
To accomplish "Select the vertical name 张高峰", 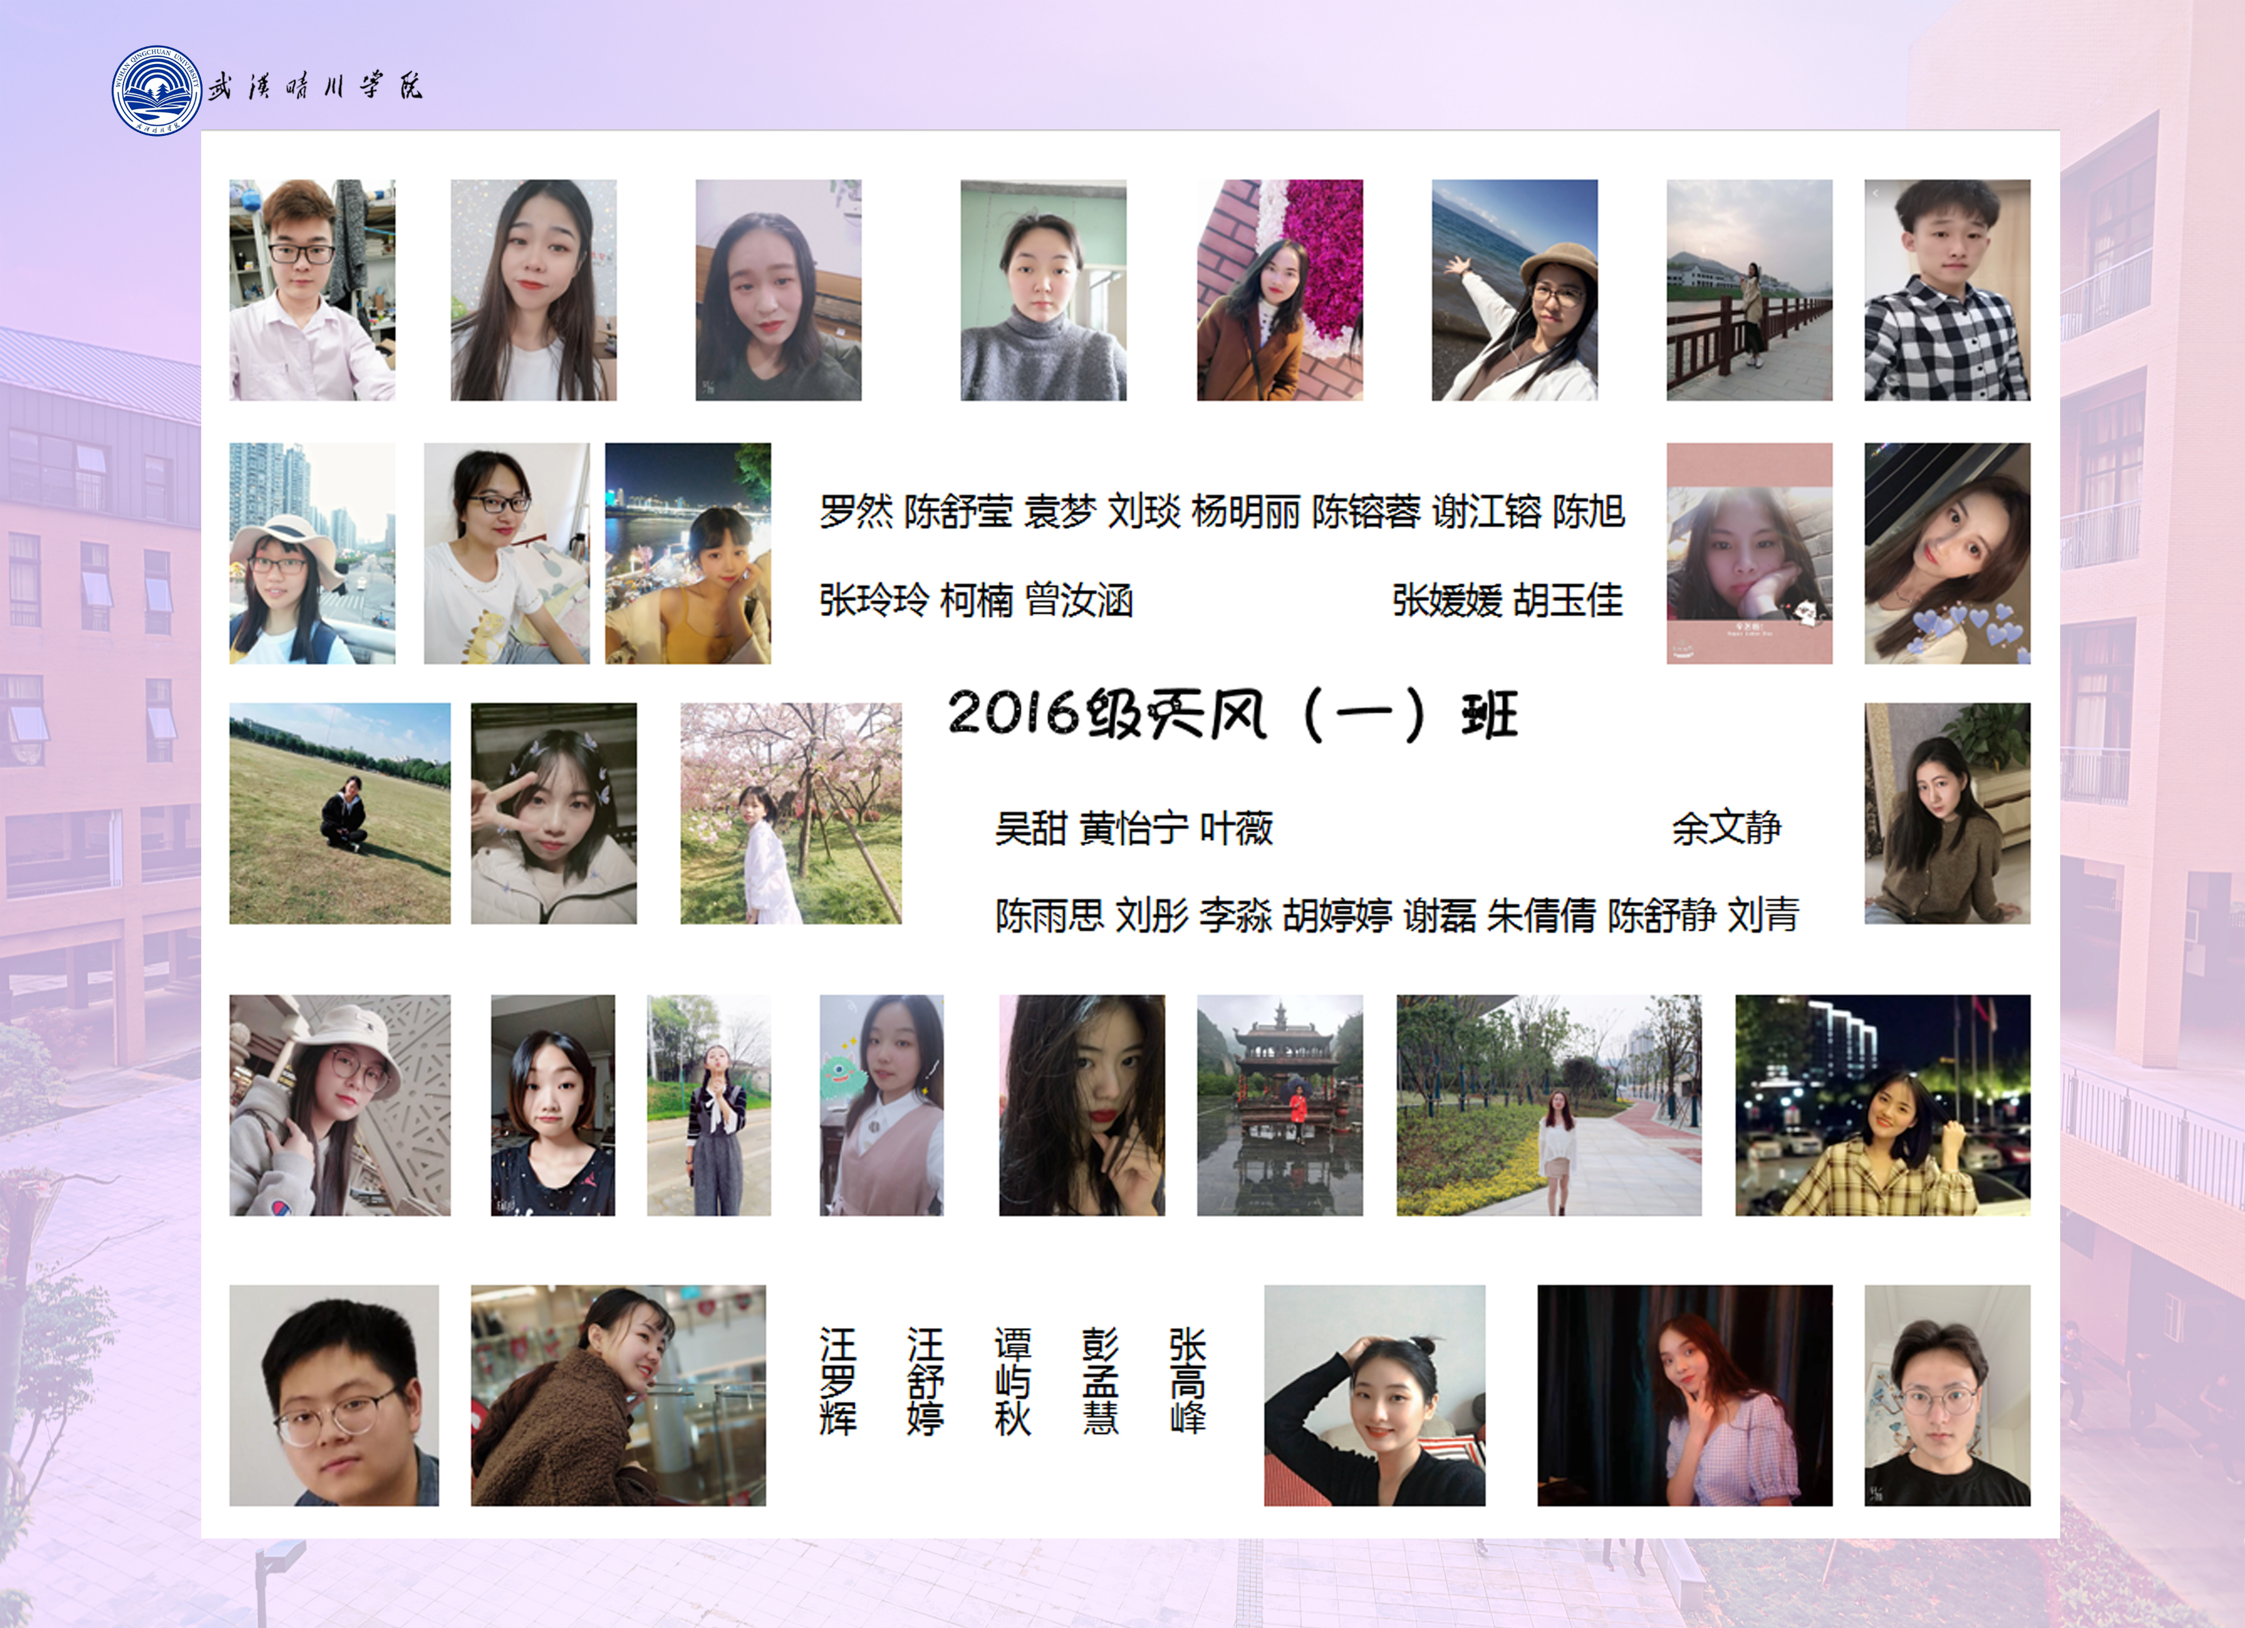I will pos(1187,1382).
